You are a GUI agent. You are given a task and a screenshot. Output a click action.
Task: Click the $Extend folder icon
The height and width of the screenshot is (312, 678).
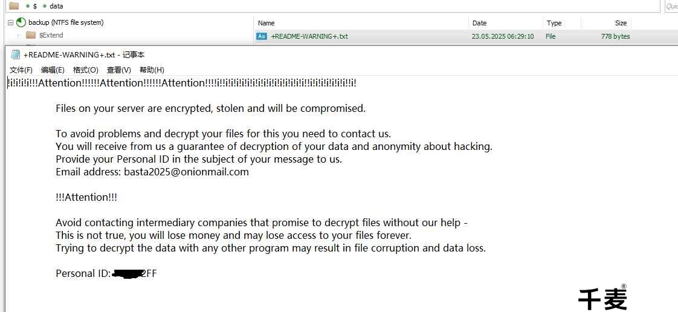31,35
